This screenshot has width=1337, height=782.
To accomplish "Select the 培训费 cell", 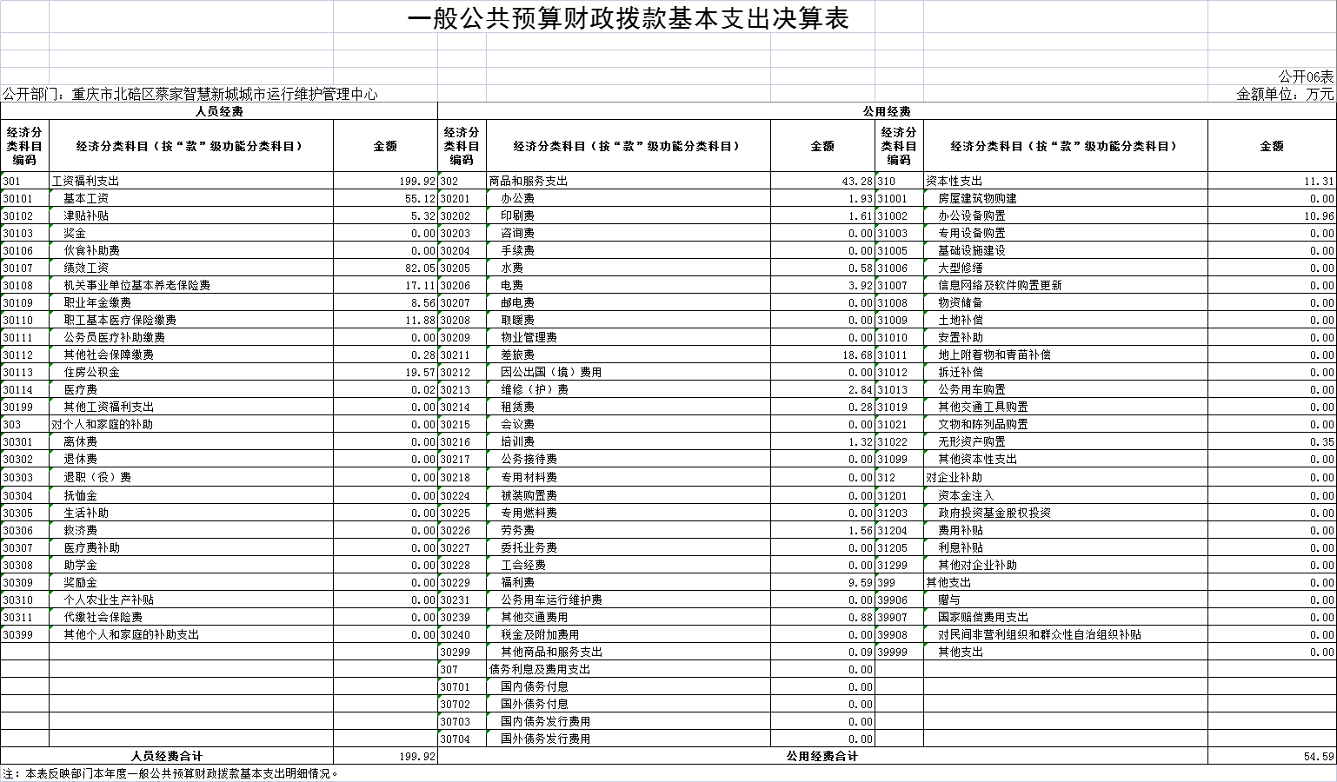I will 629,441.
